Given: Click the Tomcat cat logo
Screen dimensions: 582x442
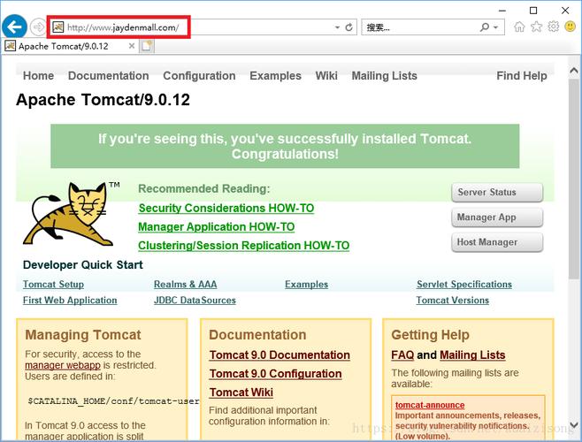Looking at the screenshot, I should [x=72, y=214].
